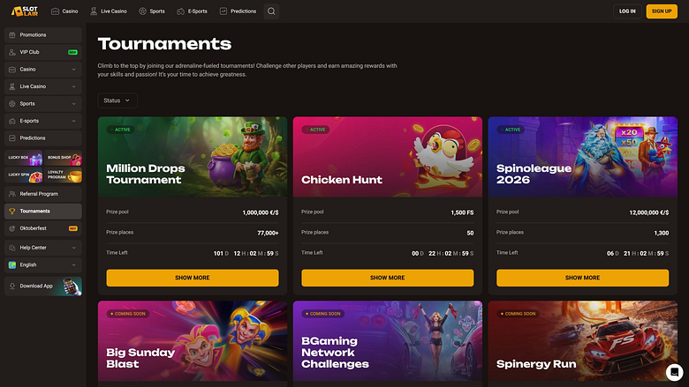Click the Slot Lair logo

point(25,11)
